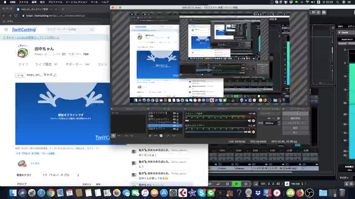
Task: Go back in Chrome browser
Action: click(x=4, y=15)
